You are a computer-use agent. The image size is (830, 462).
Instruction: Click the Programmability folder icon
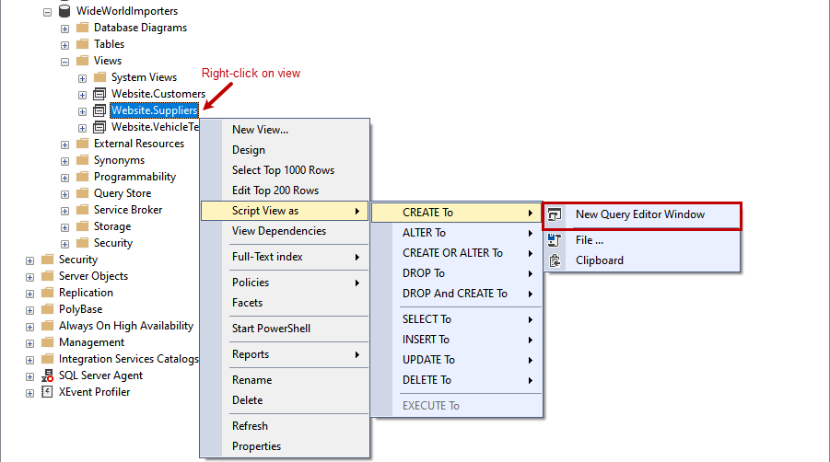83,177
